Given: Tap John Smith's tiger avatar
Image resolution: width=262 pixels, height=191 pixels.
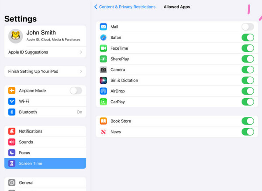Looking at the screenshot, I should (x=16, y=36).
